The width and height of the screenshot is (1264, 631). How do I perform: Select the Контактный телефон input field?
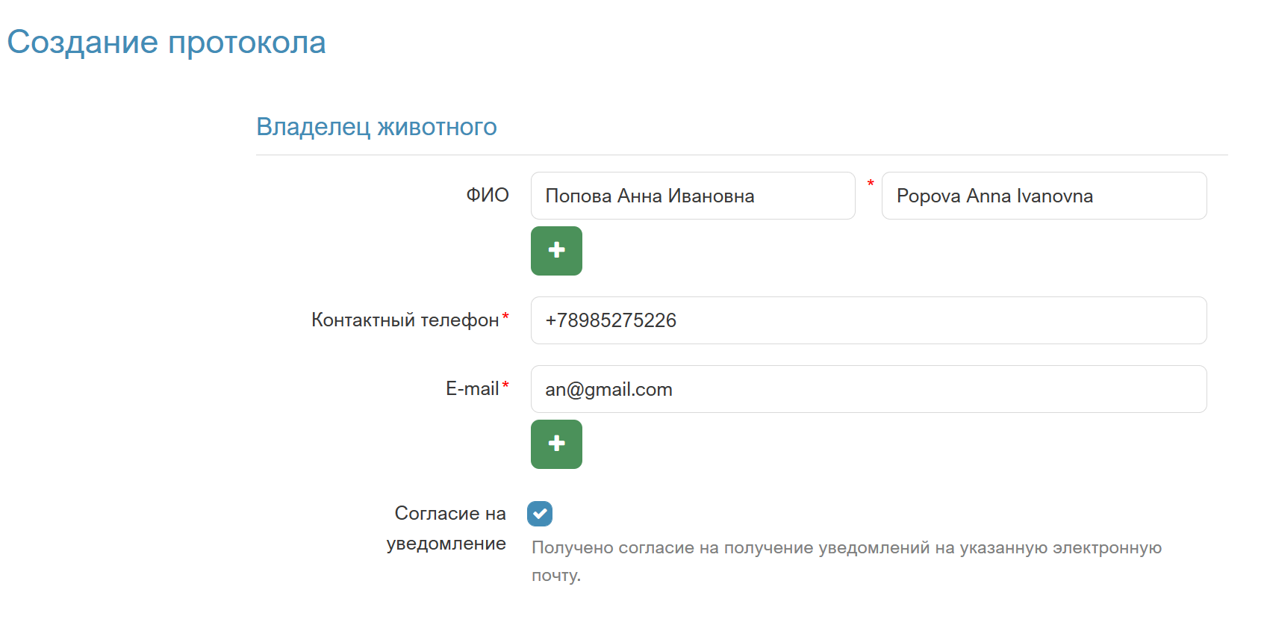point(868,320)
